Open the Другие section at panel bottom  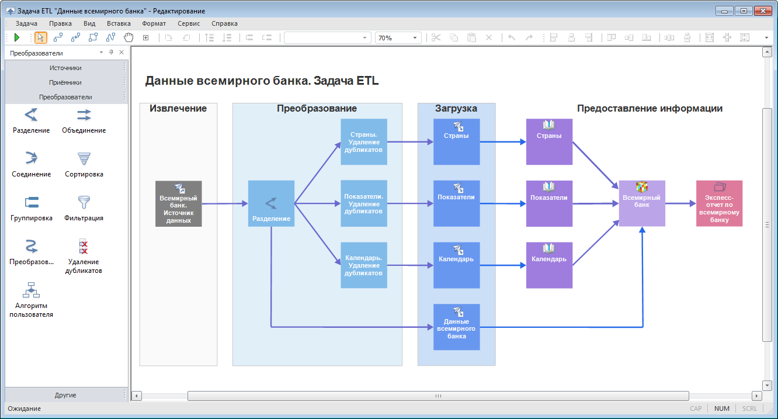click(x=66, y=394)
